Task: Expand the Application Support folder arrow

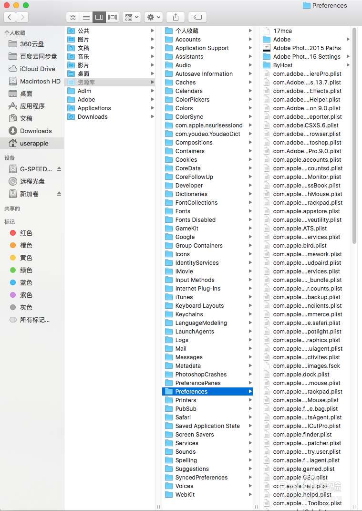Action: [250, 48]
